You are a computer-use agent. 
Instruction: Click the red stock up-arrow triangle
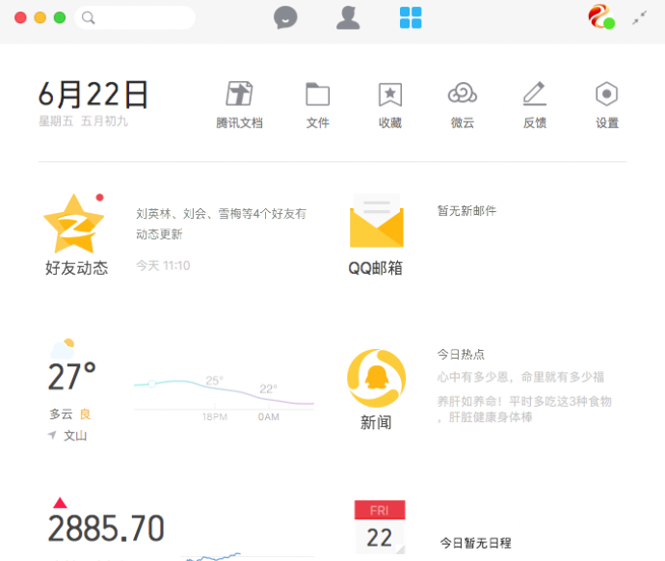[60, 502]
